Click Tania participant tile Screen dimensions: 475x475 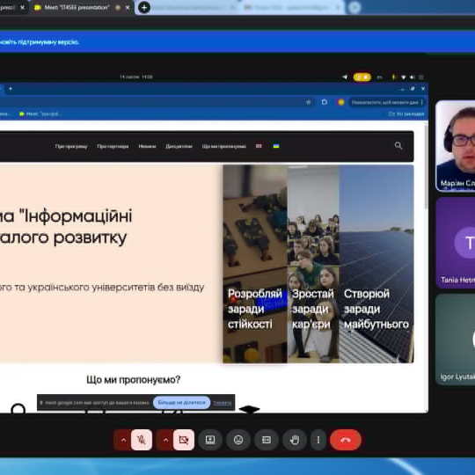[456, 243]
